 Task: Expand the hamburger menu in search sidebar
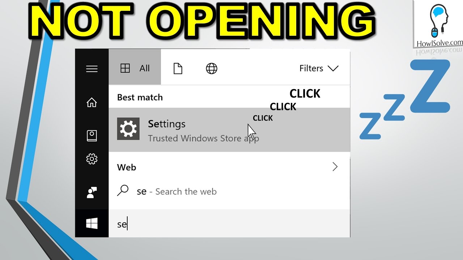(92, 69)
